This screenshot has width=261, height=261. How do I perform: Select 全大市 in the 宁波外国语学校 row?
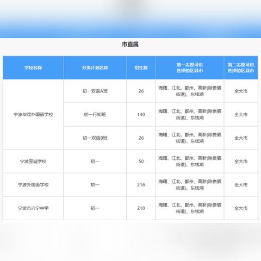[241, 185]
